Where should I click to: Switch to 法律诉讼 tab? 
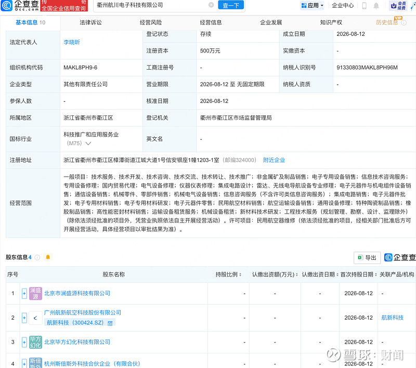pyautogui.click(x=90, y=22)
